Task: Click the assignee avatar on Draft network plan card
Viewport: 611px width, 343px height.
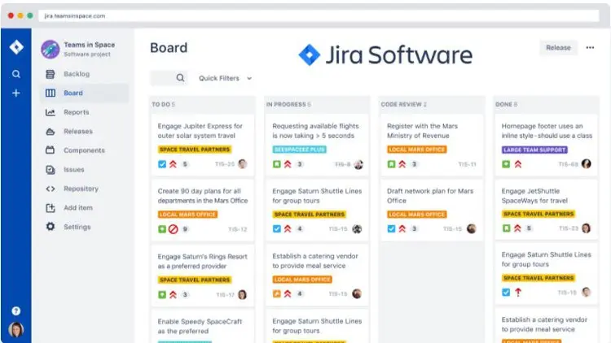Action: click(x=471, y=228)
